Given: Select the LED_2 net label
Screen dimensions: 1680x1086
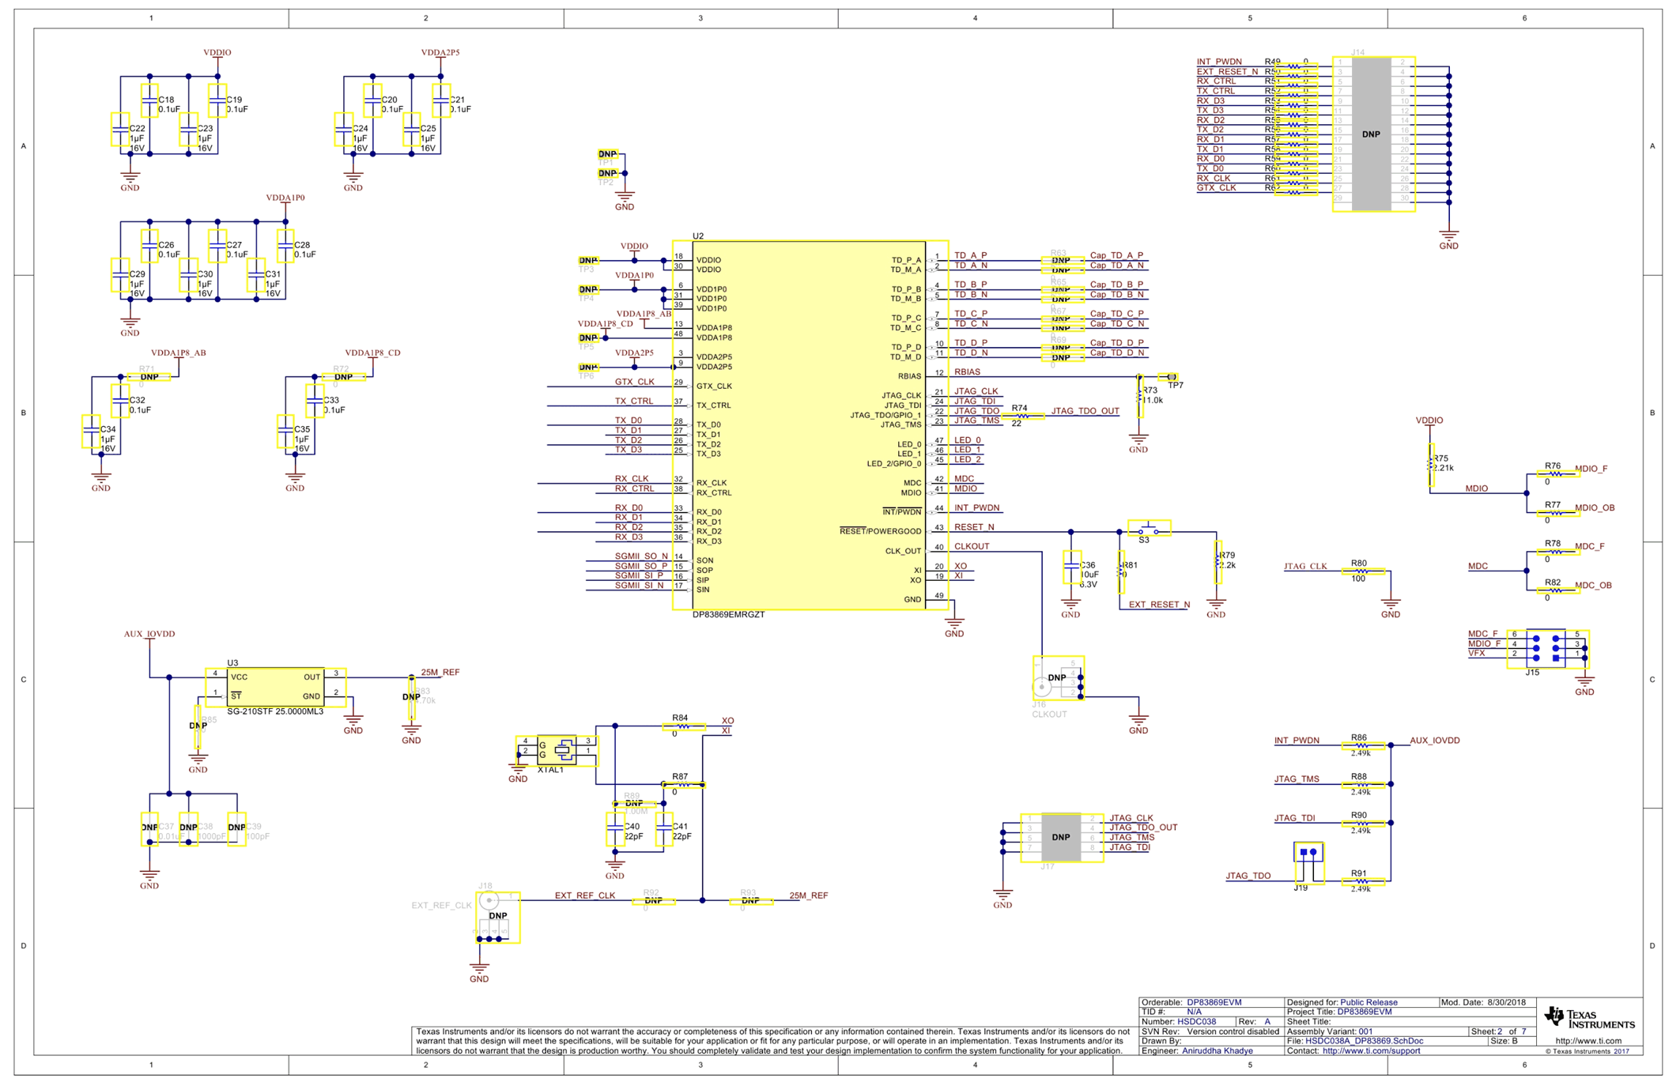Looking at the screenshot, I should click(x=968, y=459).
